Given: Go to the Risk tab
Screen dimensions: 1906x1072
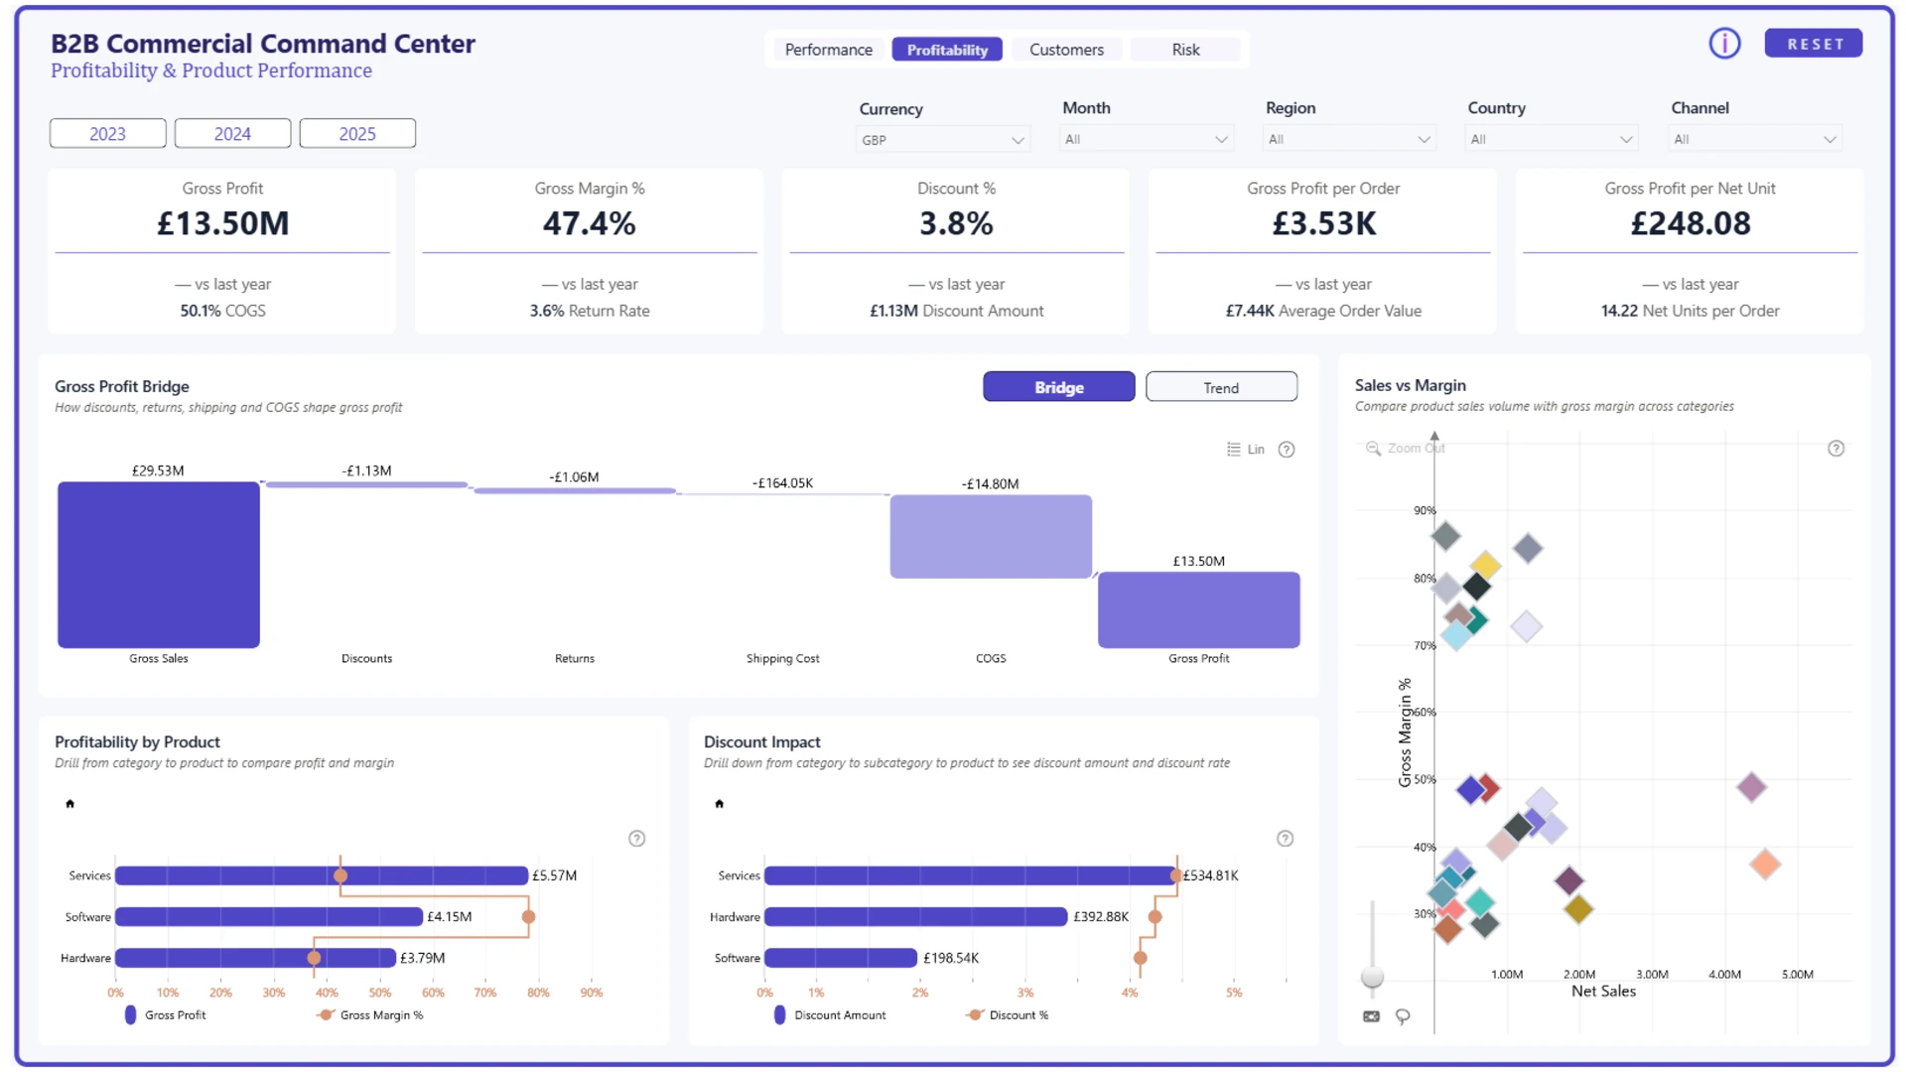Looking at the screenshot, I should [1185, 50].
